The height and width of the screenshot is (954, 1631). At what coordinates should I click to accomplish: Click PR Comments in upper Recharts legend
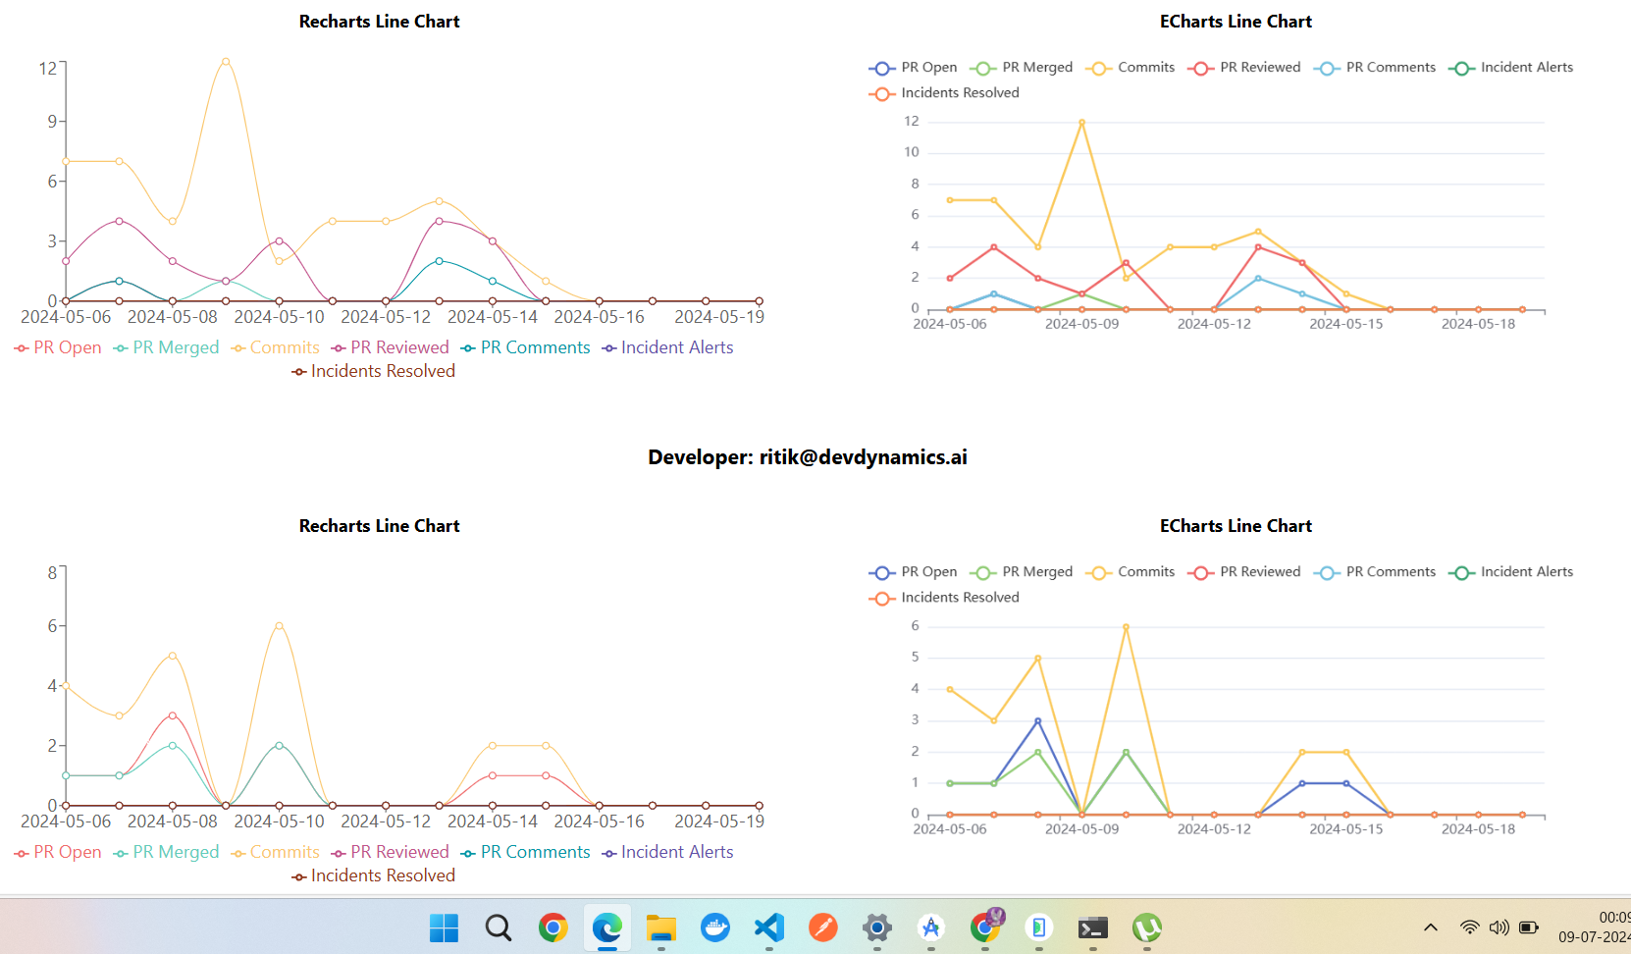526,347
